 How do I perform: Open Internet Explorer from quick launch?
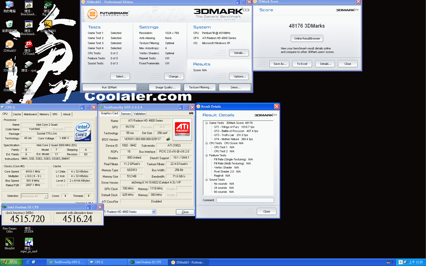[x=28, y=262]
